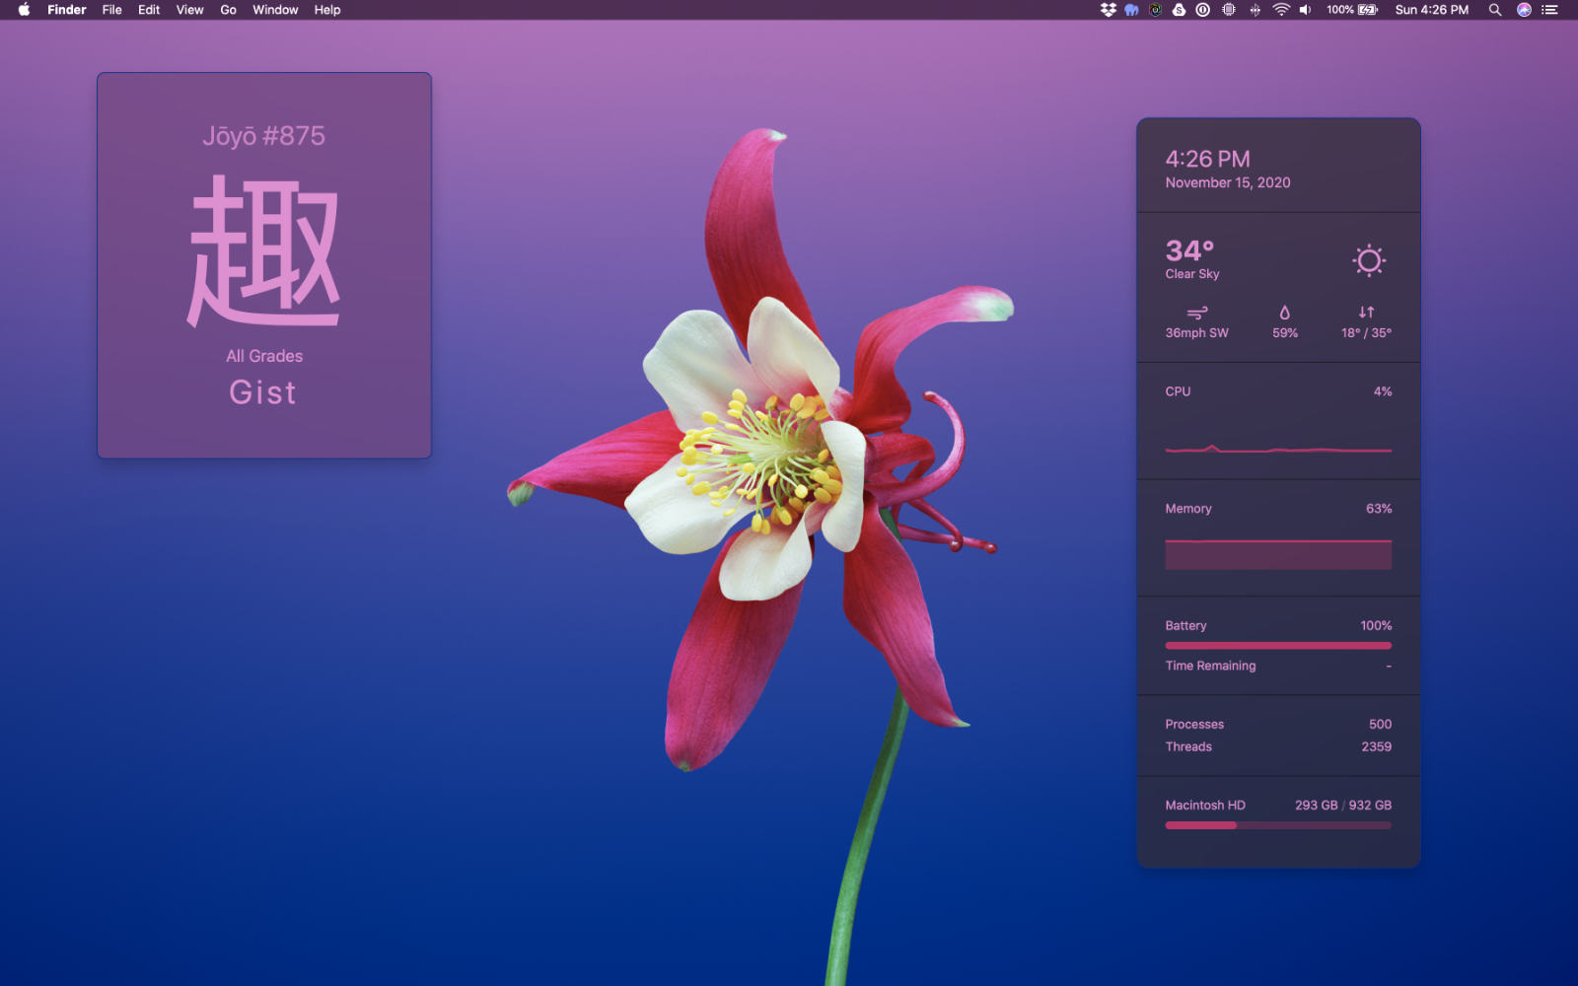This screenshot has height=986, width=1578.
Task: Open the Edit menu
Action: click(x=149, y=10)
